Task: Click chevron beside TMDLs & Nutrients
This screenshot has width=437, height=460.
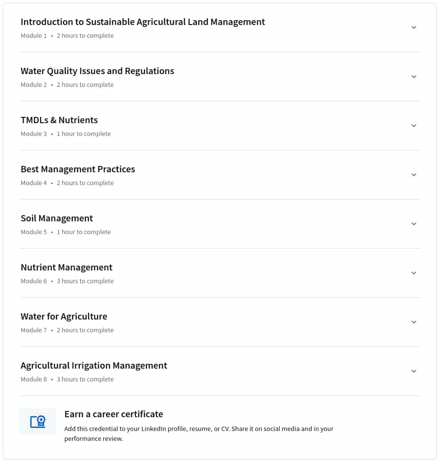Action: coord(414,126)
